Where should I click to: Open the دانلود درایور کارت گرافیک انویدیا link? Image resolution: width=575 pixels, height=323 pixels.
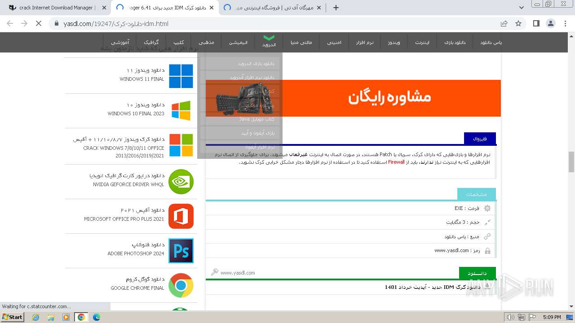coord(127,176)
